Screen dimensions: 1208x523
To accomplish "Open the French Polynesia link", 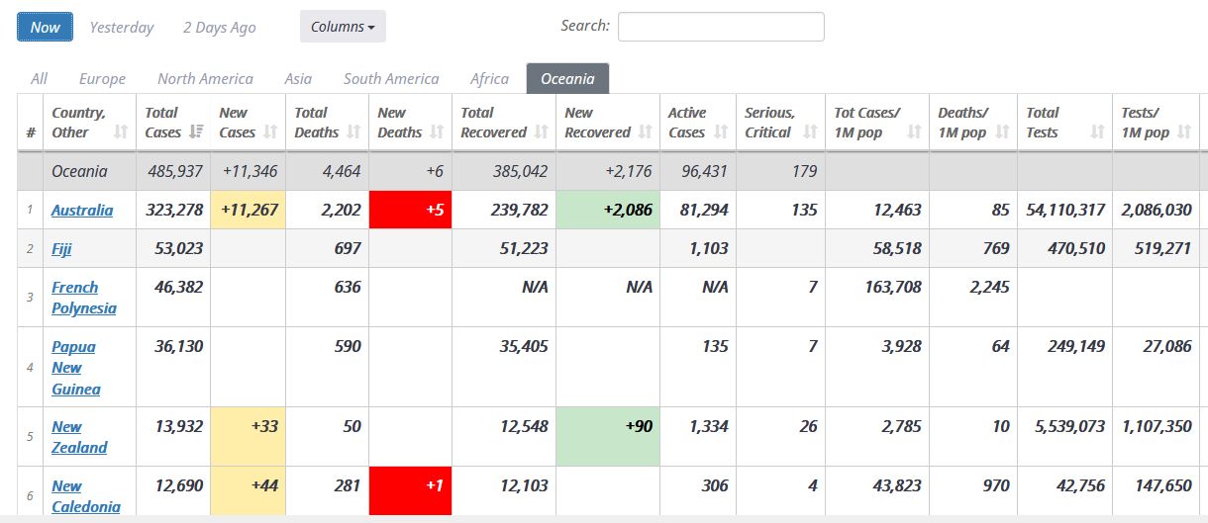I will tap(84, 298).
